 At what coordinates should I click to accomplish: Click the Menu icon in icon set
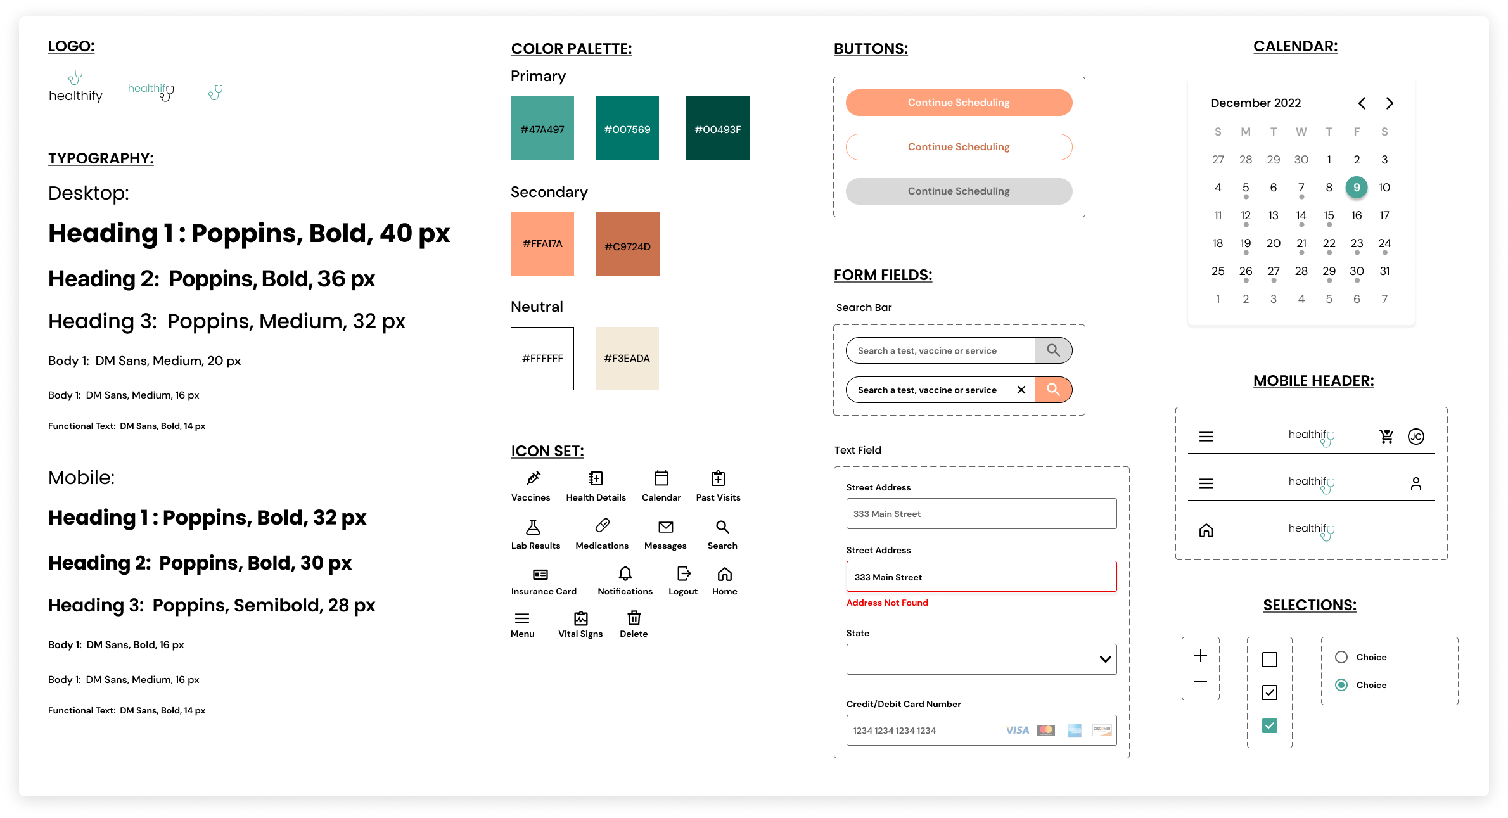[522, 618]
